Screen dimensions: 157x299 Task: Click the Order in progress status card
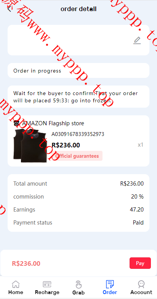click(x=78, y=70)
